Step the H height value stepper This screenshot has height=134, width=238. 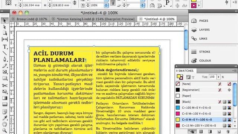[49, 5]
